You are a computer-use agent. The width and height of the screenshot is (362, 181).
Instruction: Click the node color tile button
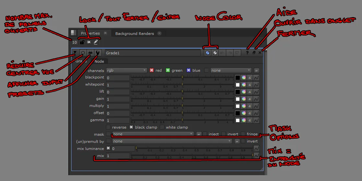(207, 53)
